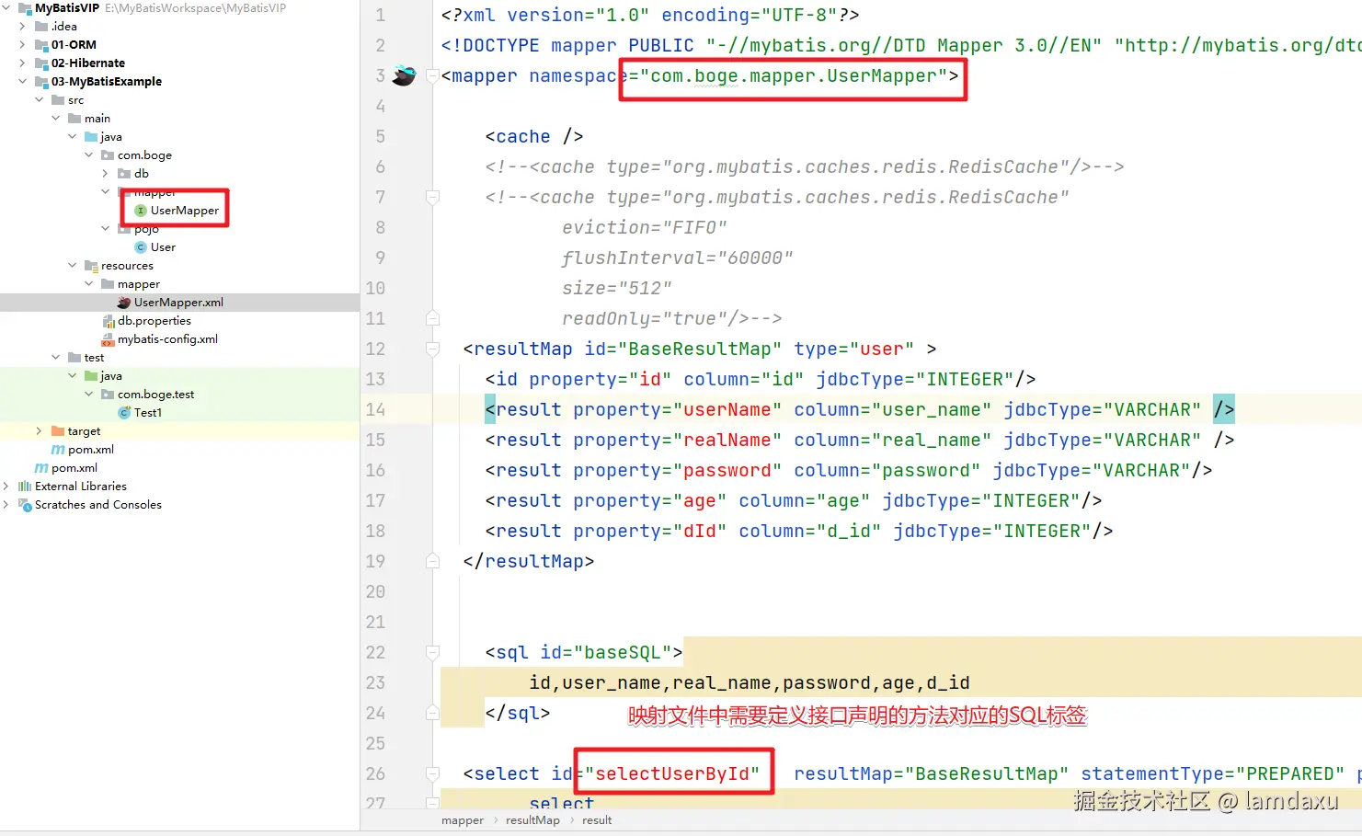Click line number 26 in gutter

pyautogui.click(x=375, y=773)
